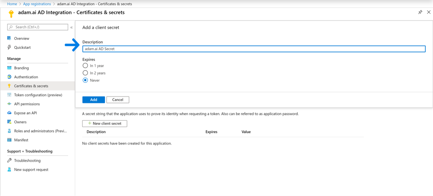This screenshot has width=433, height=196.
Task: Open Token configuration (preview) page
Action: click(x=38, y=95)
